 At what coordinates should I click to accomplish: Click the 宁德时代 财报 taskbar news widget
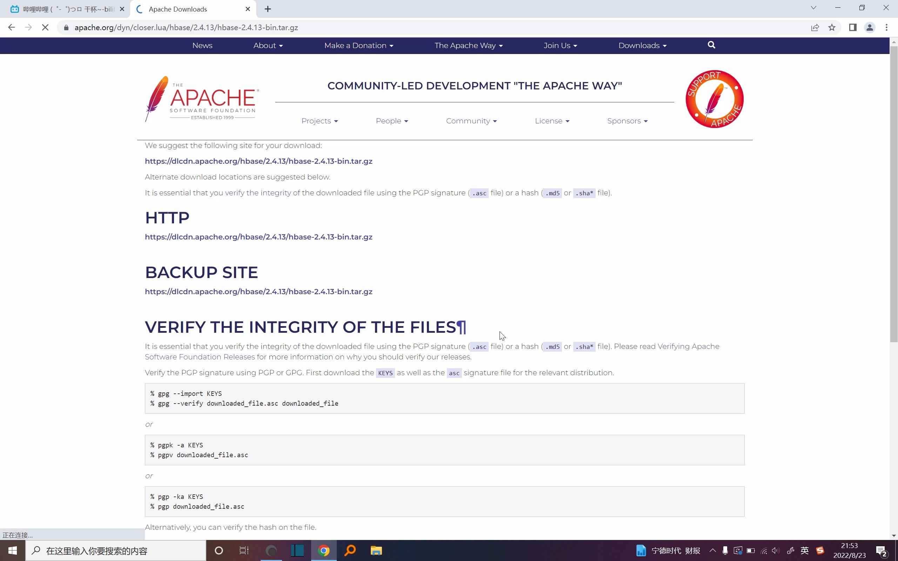click(x=668, y=550)
